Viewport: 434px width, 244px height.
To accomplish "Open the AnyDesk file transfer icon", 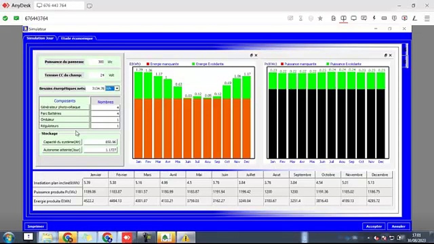I will click(334, 18).
